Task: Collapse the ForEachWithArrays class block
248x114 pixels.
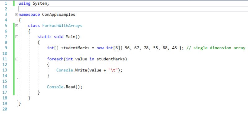Action: coord(17,26)
